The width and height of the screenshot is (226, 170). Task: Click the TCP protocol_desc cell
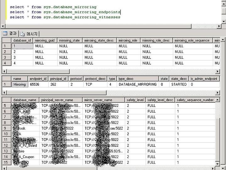[95, 84]
